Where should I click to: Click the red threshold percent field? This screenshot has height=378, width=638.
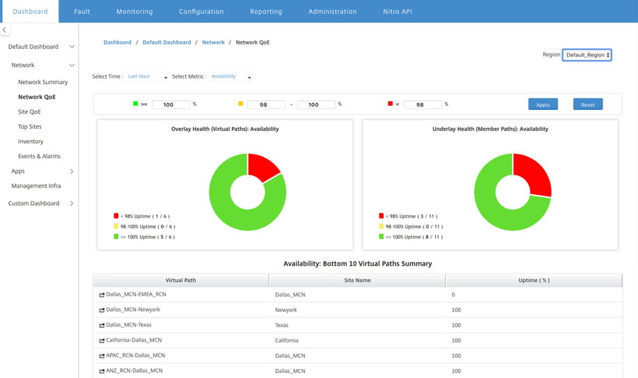click(423, 104)
